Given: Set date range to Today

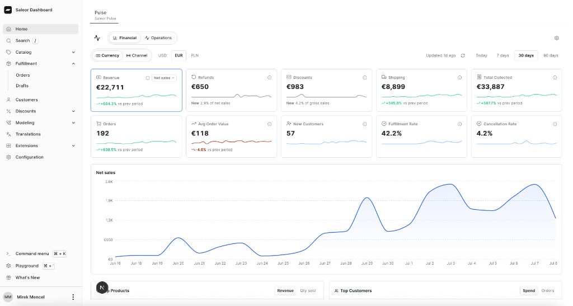Looking at the screenshot, I should 481,55.
